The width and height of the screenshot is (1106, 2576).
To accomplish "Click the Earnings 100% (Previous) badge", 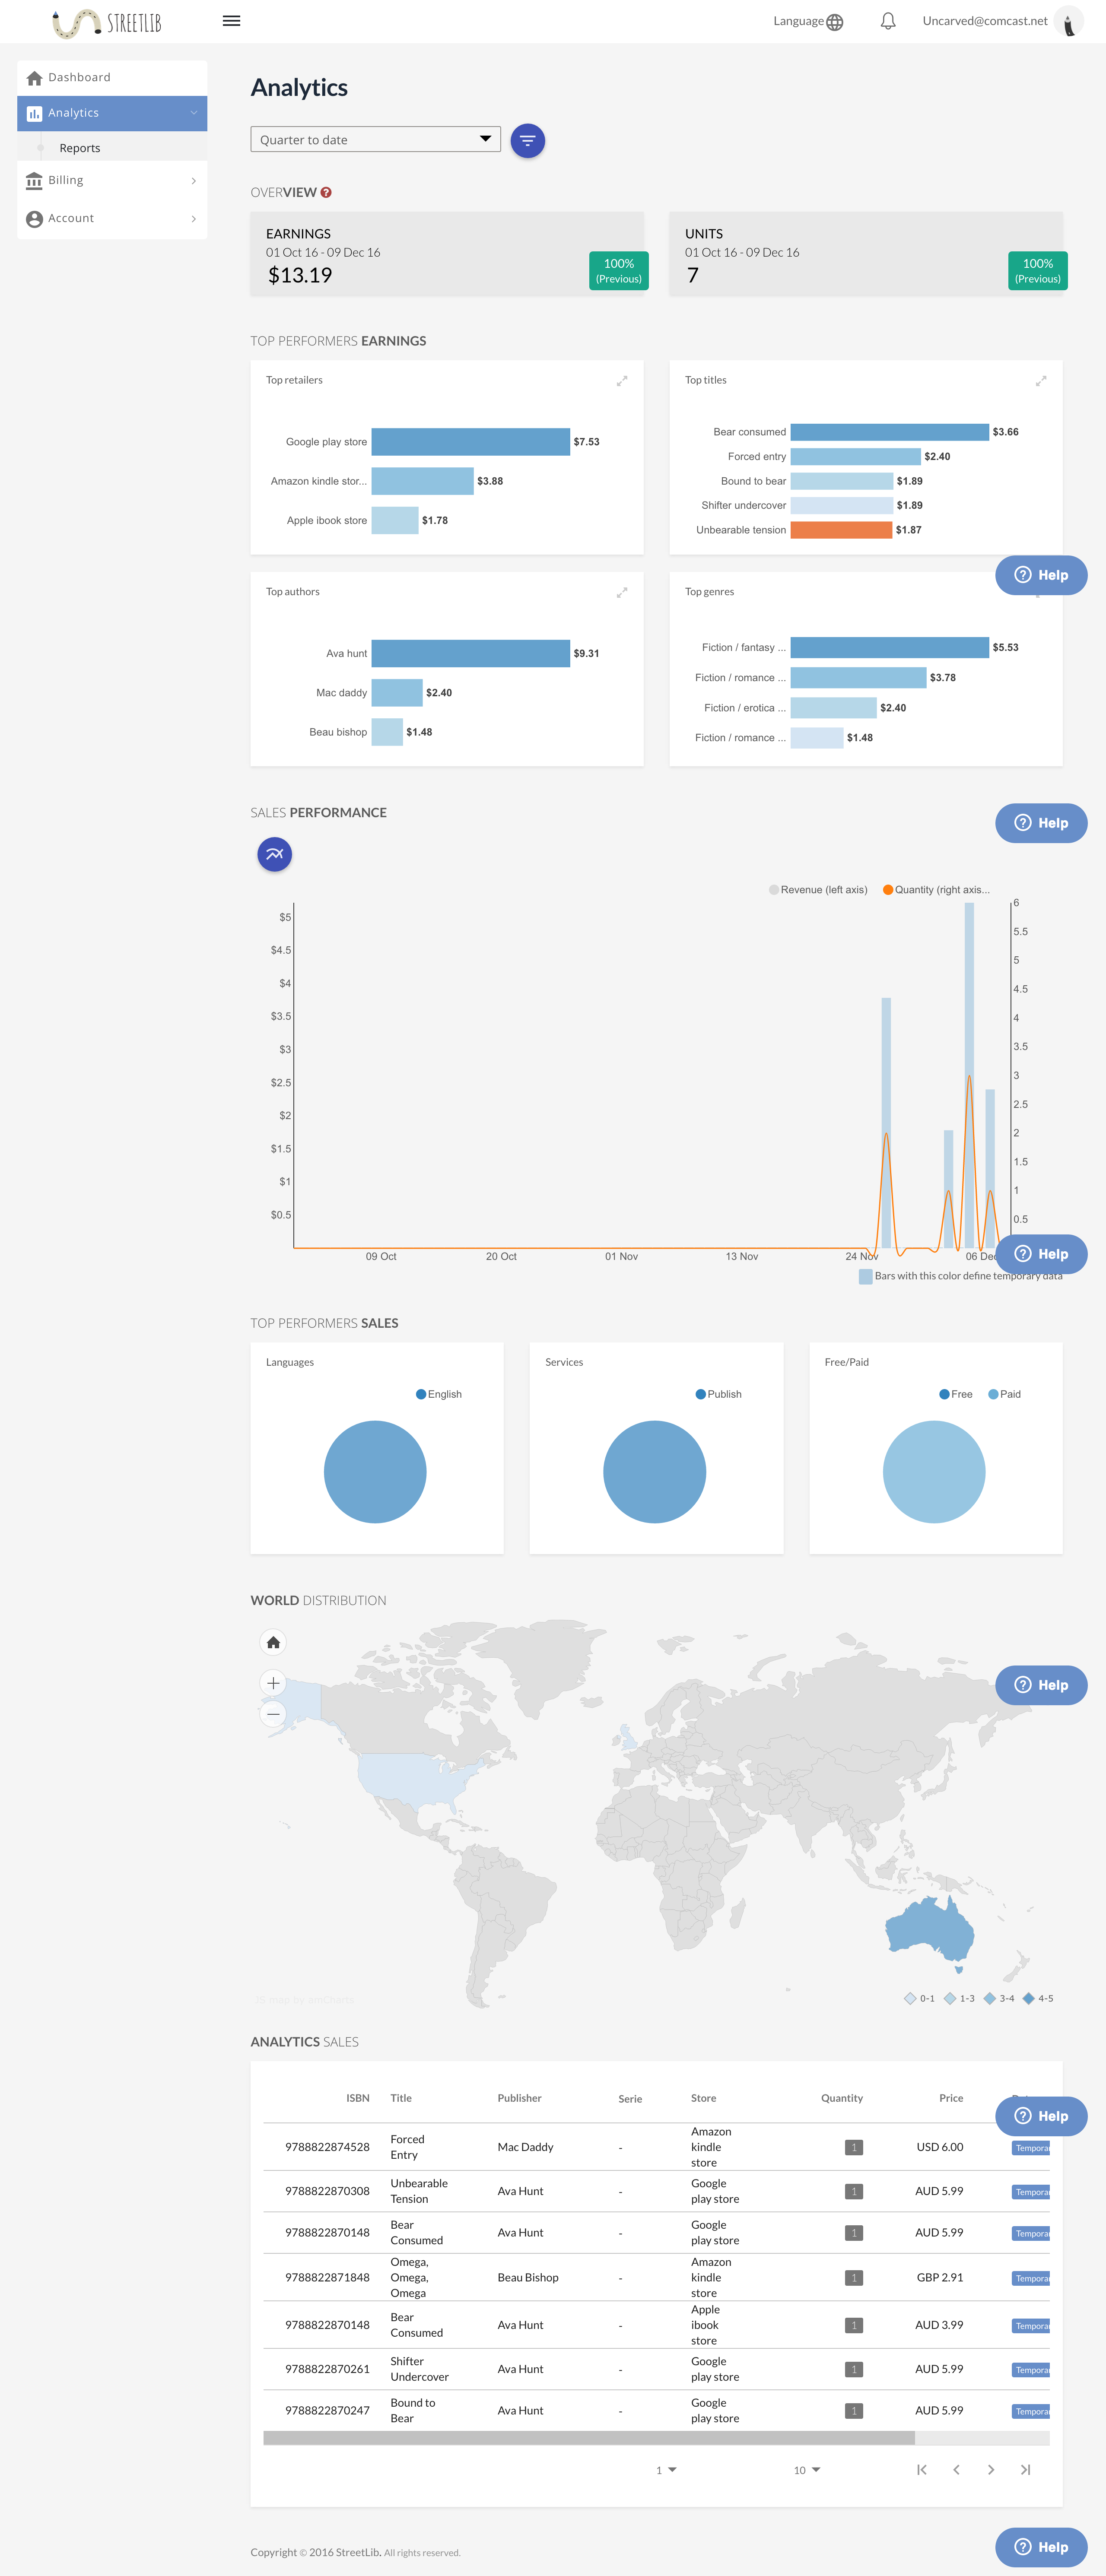I will click(619, 271).
